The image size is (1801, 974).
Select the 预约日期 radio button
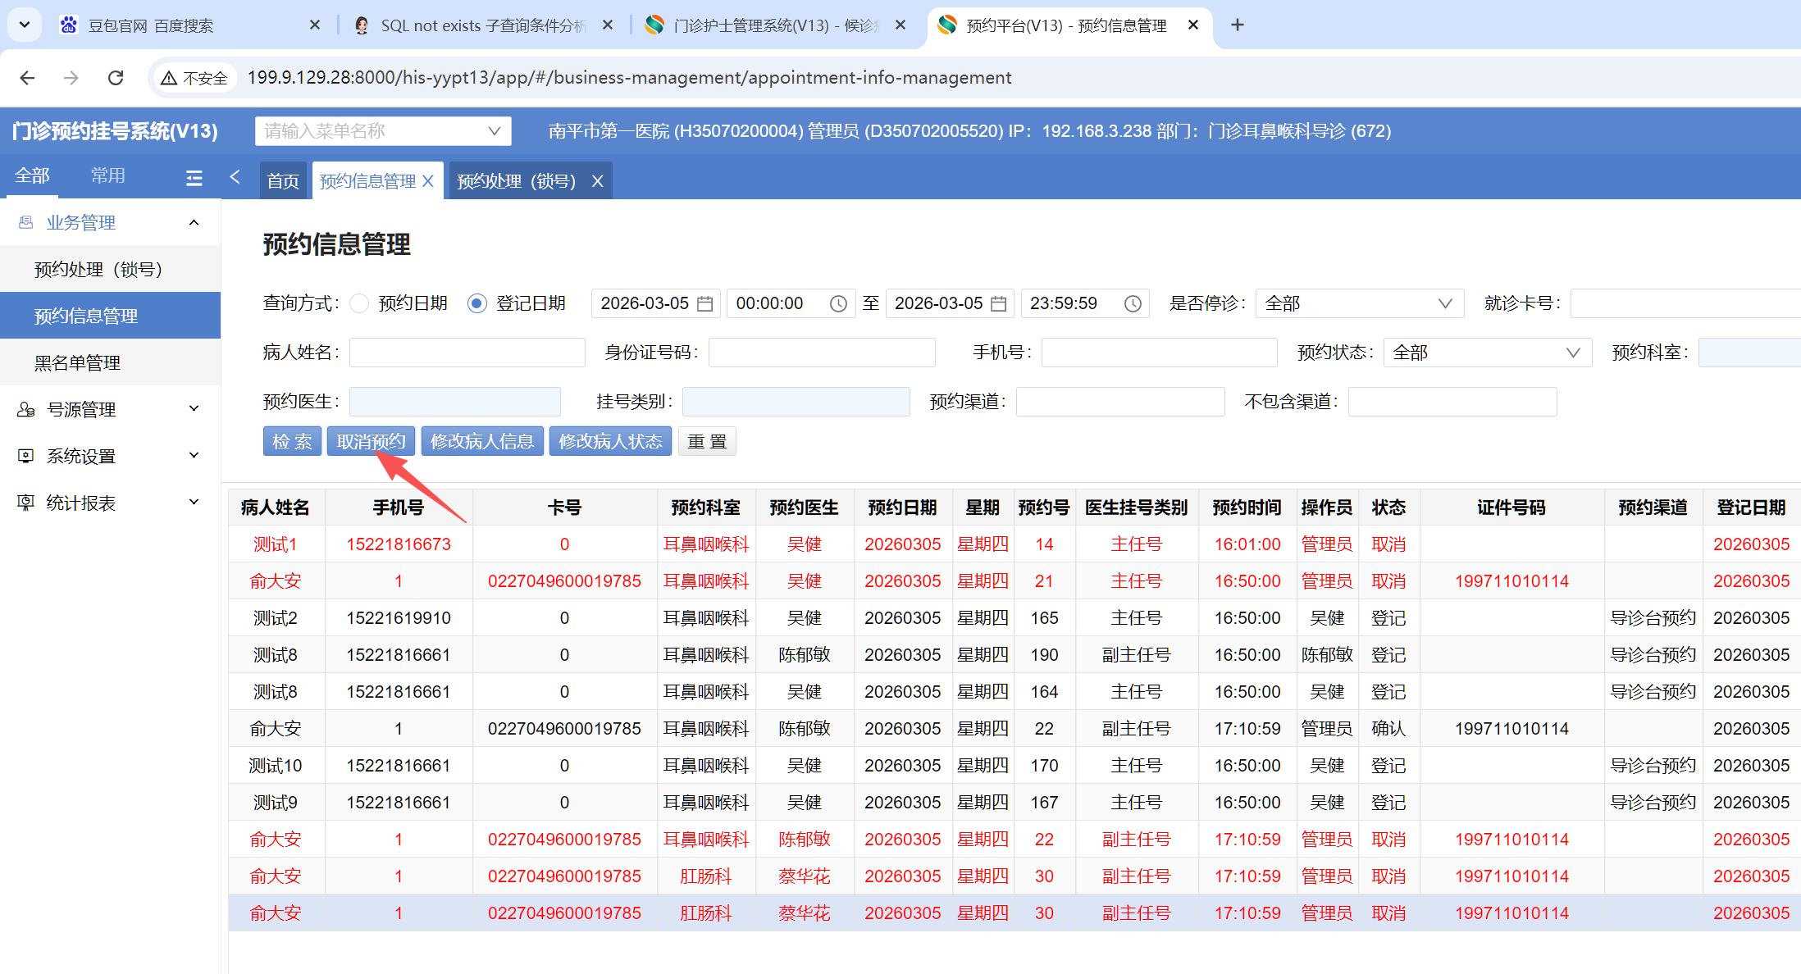(x=359, y=304)
